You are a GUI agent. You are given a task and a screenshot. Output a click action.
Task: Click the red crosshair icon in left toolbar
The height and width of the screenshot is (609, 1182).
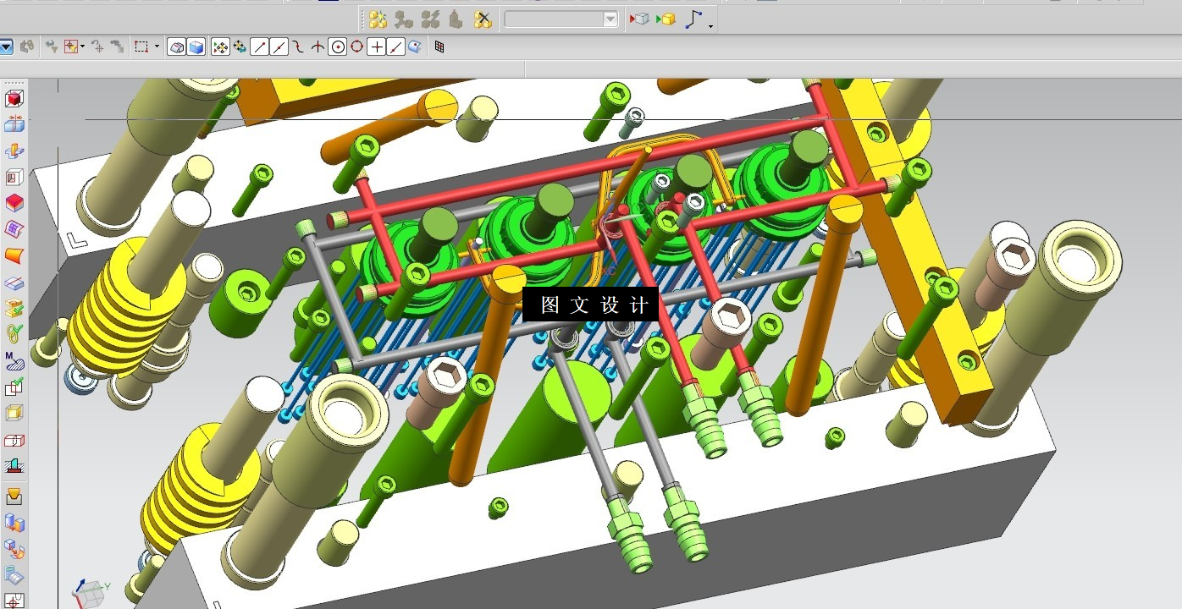14,601
